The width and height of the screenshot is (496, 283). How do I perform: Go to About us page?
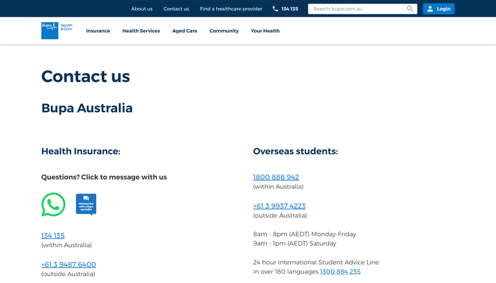tap(142, 9)
